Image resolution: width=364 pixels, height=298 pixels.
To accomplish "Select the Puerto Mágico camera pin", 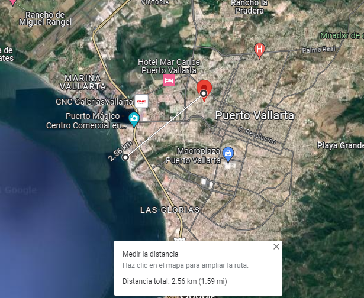I will 134,119.
